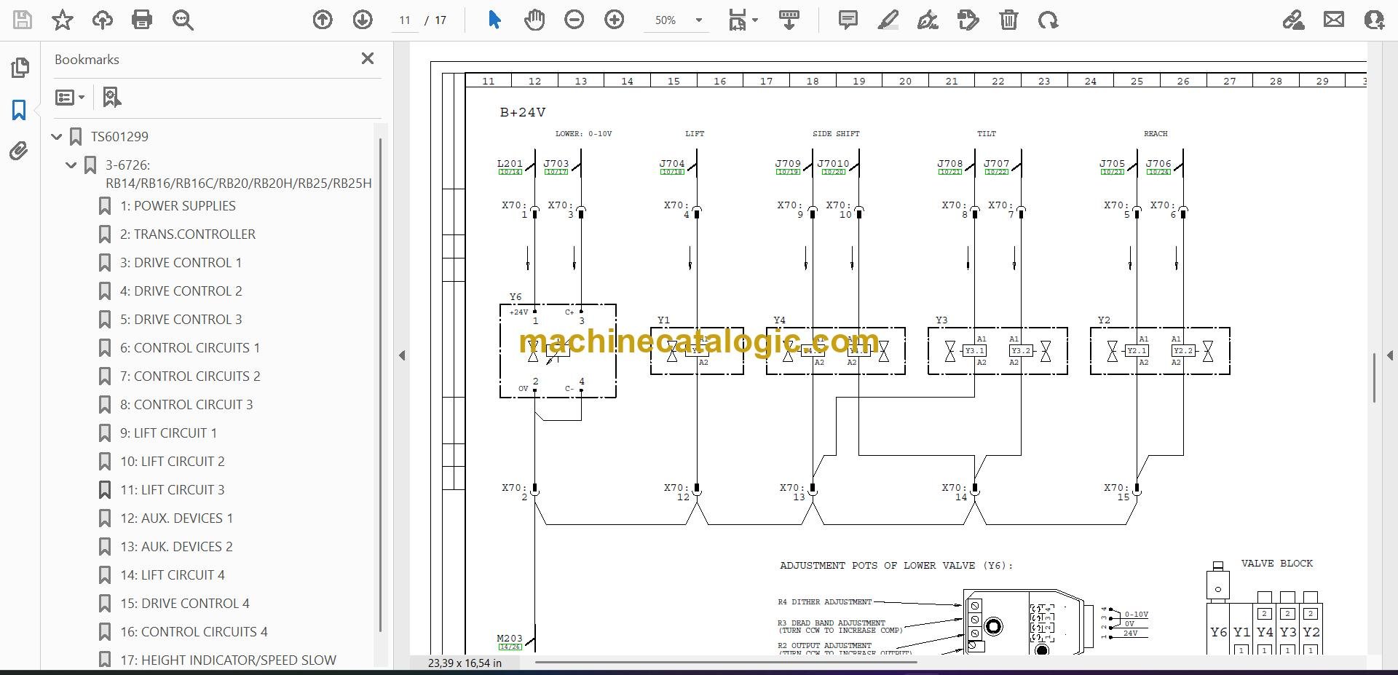Open bookmark 8: CONTROL CIRCUIT 3
This screenshot has width=1398, height=675.
pos(186,405)
